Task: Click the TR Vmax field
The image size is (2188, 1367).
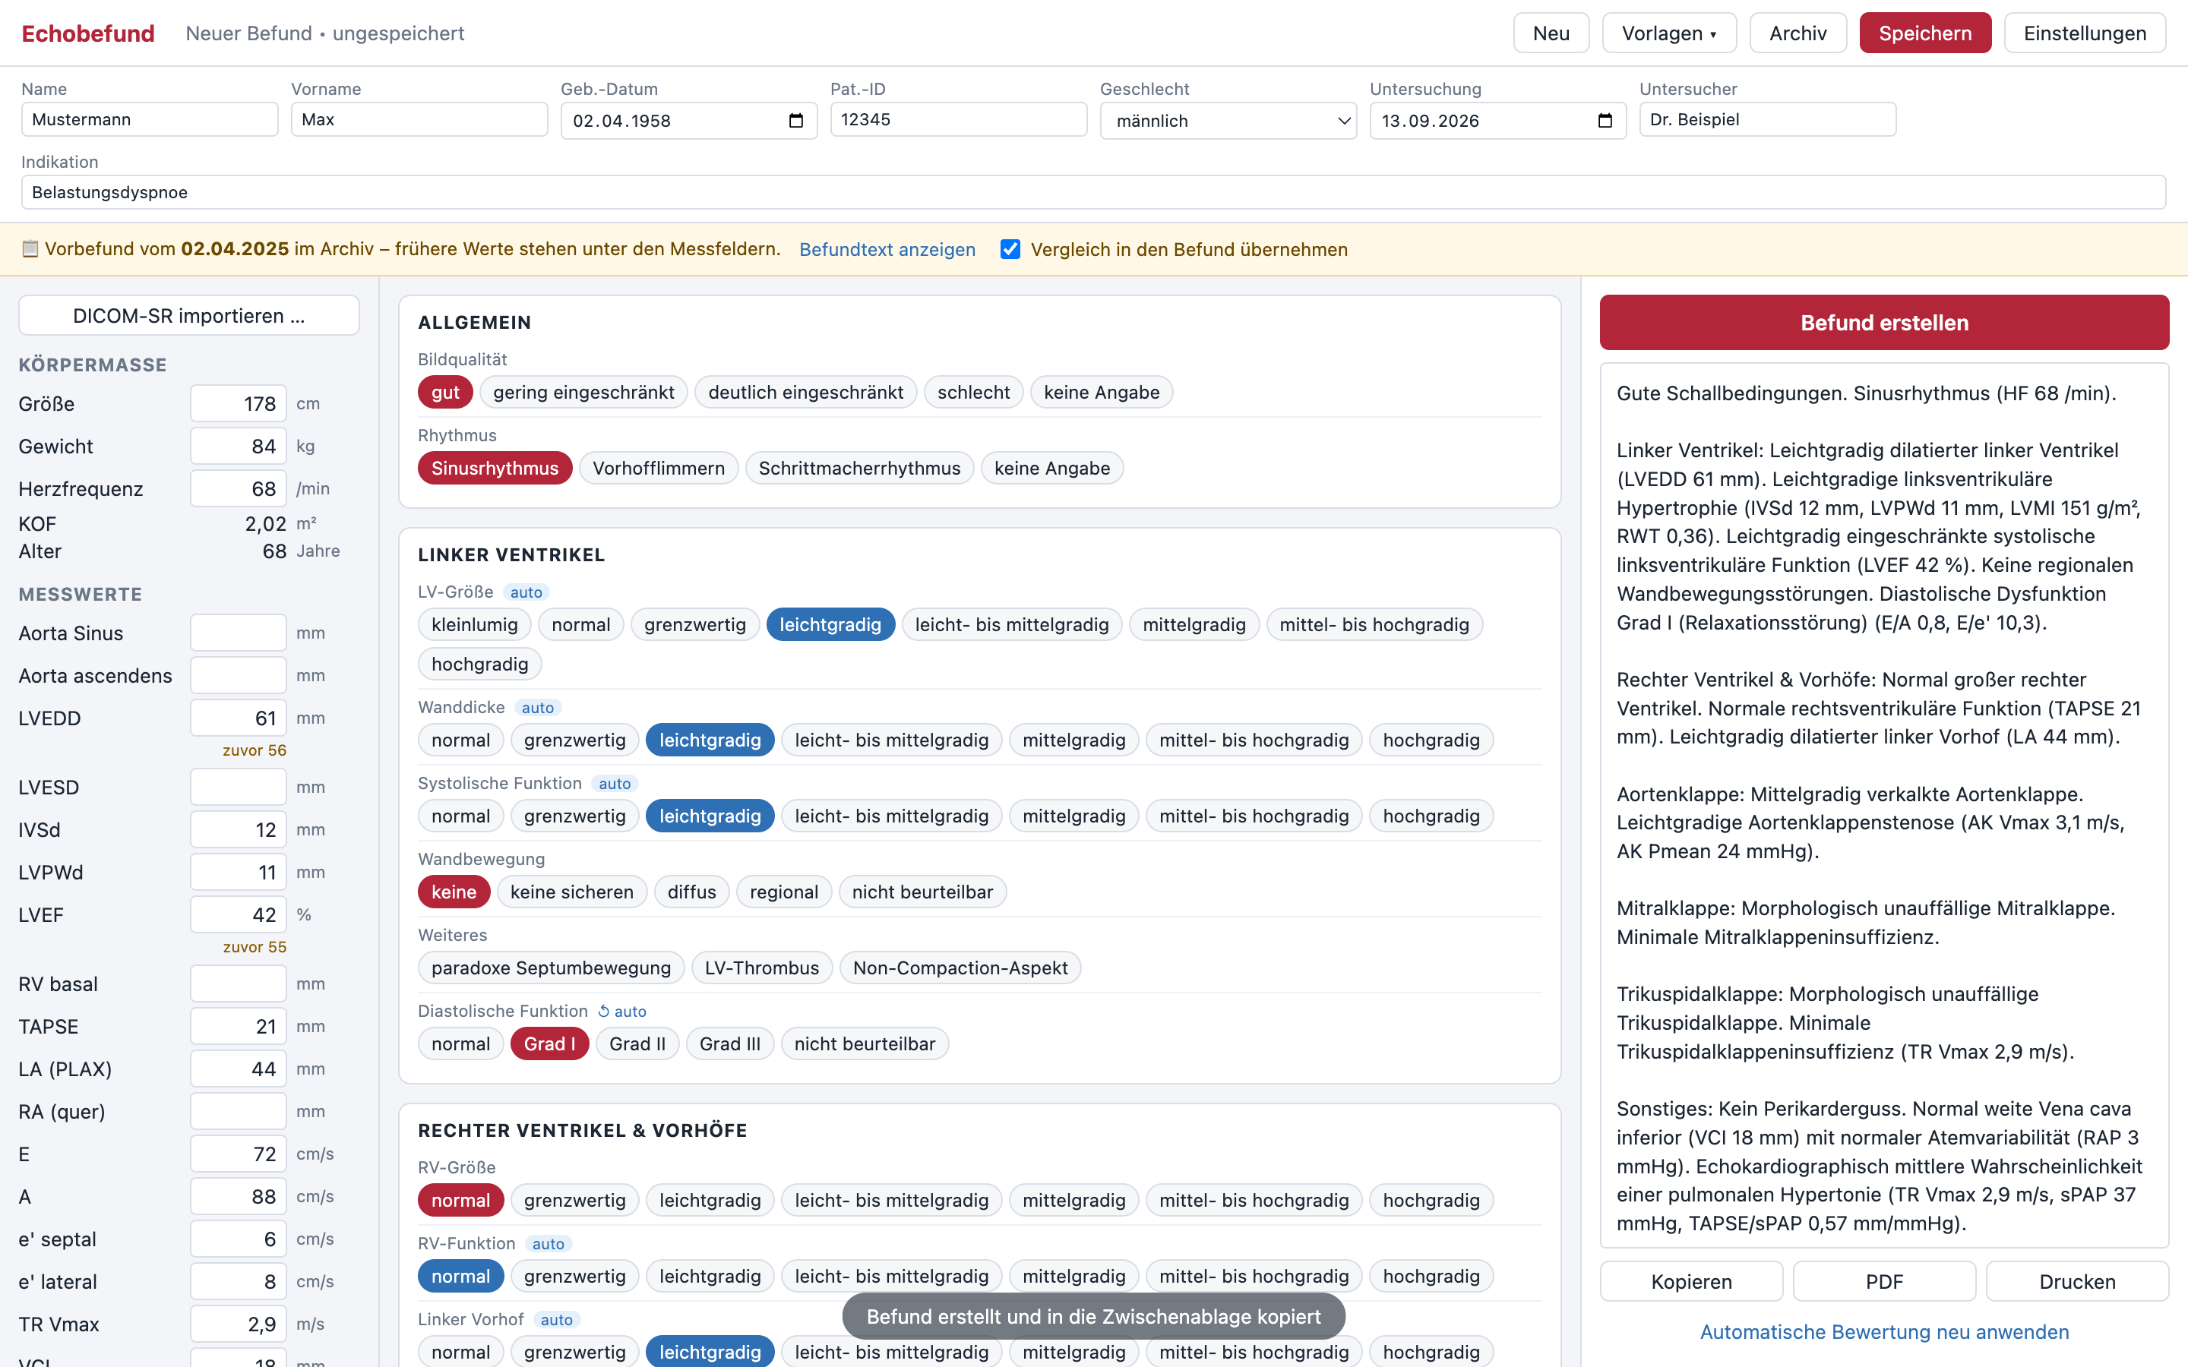Action: 239,1324
